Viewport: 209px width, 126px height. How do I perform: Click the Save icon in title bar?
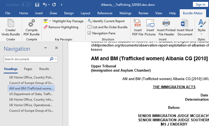tap(37, 5)
